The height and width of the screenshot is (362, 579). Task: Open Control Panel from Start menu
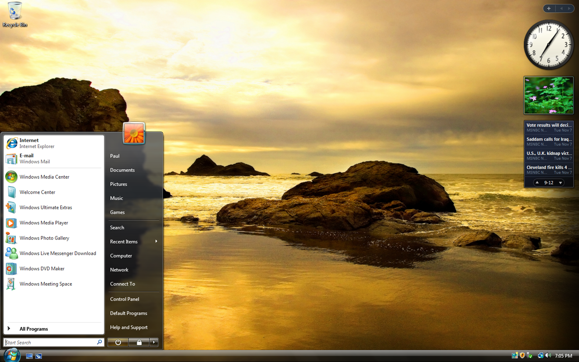coord(134,299)
